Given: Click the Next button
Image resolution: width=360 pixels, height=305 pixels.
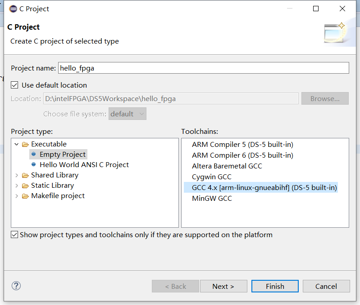Looking at the screenshot, I should coord(223,286).
